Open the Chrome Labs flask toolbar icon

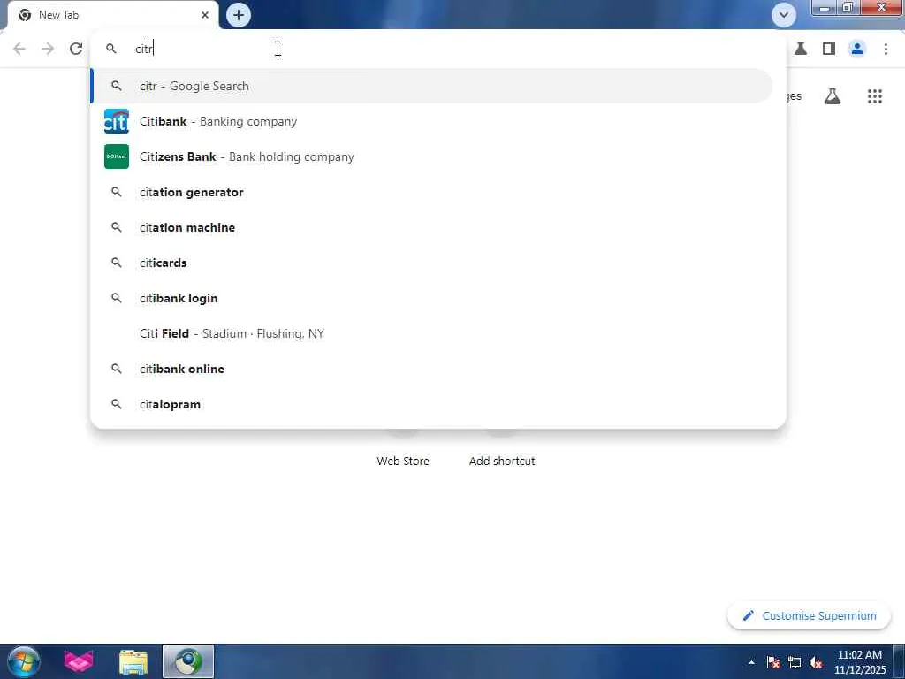tap(801, 50)
